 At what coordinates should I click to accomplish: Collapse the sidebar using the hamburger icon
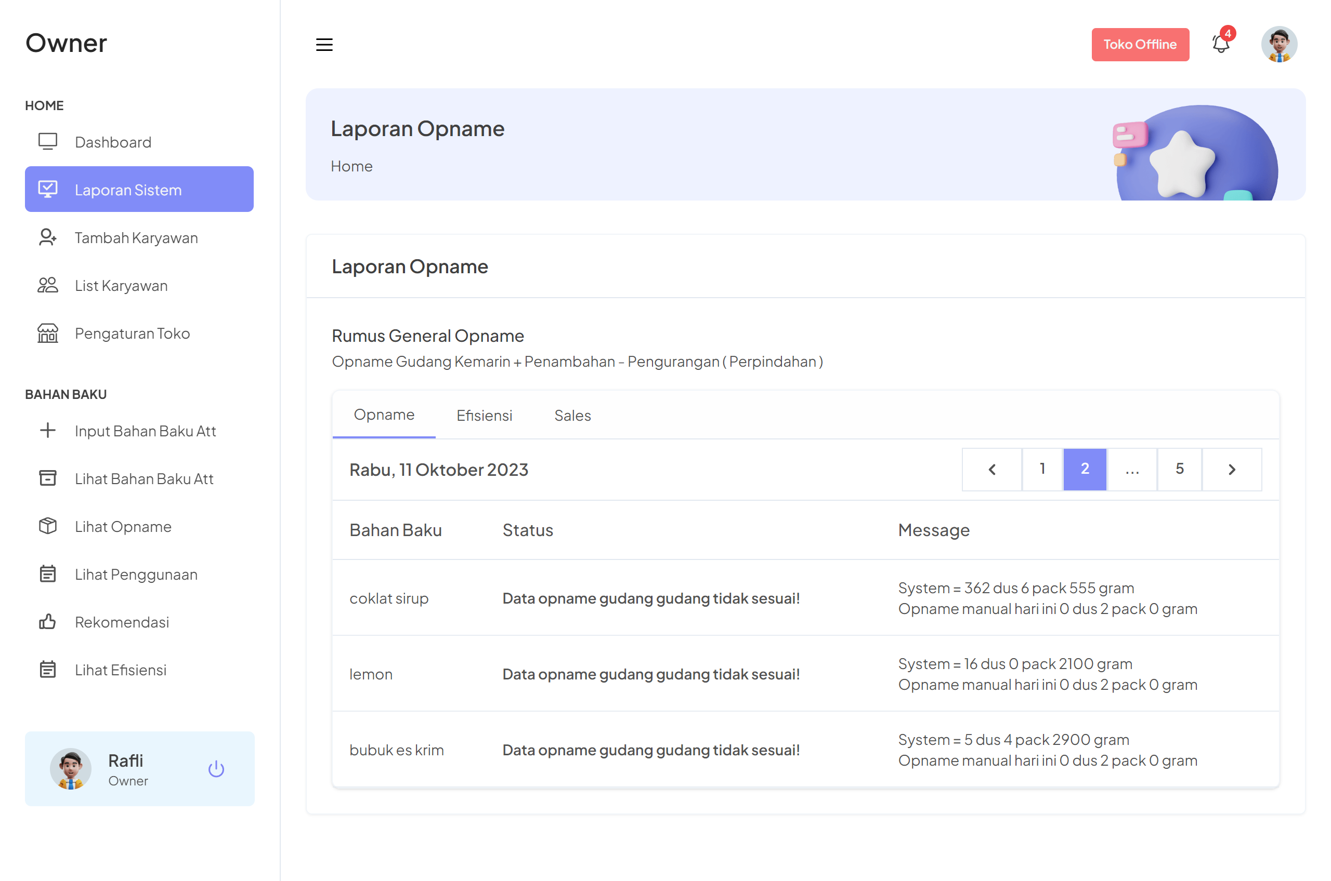point(324,44)
